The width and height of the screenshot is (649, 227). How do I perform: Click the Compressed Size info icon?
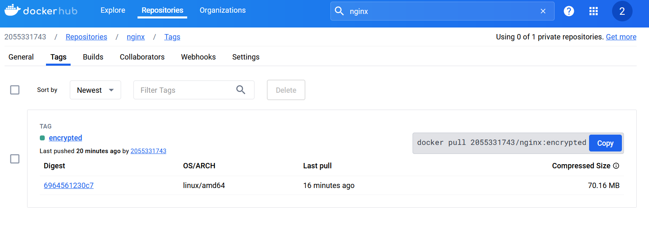616,166
